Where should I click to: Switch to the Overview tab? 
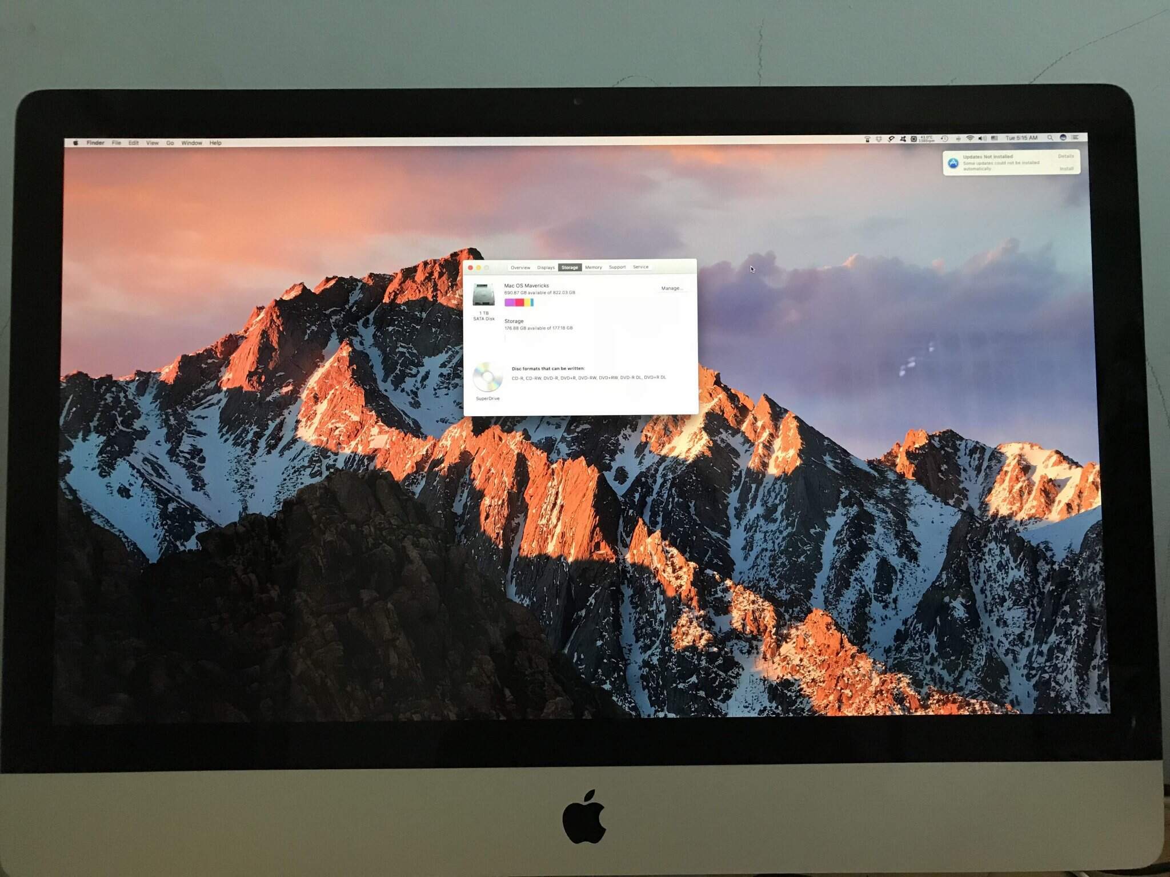pyautogui.click(x=520, y=267)
